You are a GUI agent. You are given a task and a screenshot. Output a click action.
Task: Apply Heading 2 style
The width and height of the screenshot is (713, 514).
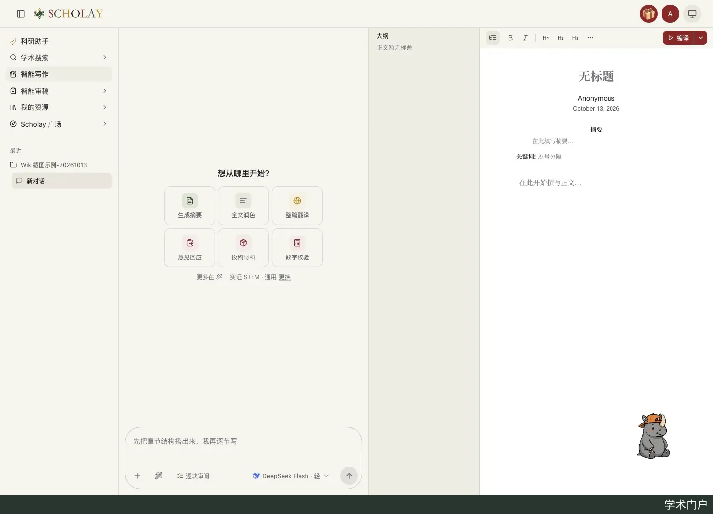560,38
